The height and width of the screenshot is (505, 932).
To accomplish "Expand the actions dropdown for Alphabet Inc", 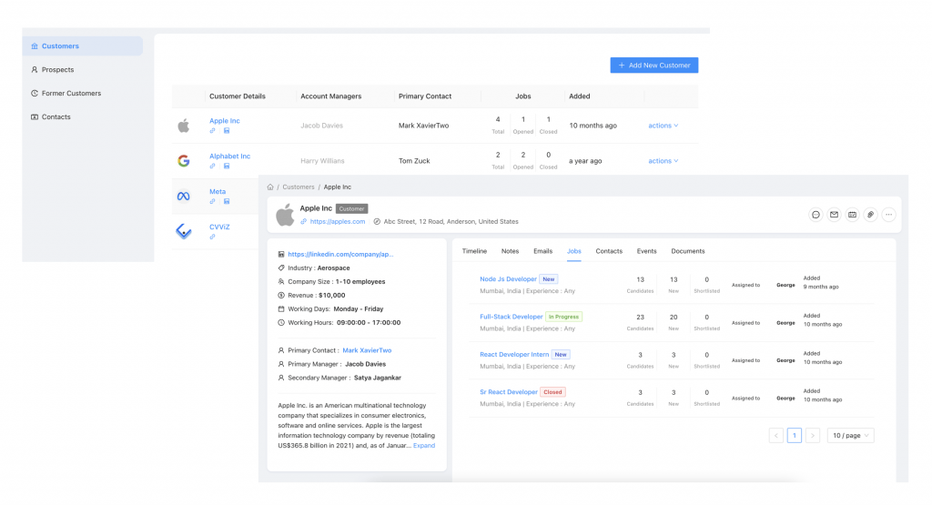I will (x=664, y=161).
